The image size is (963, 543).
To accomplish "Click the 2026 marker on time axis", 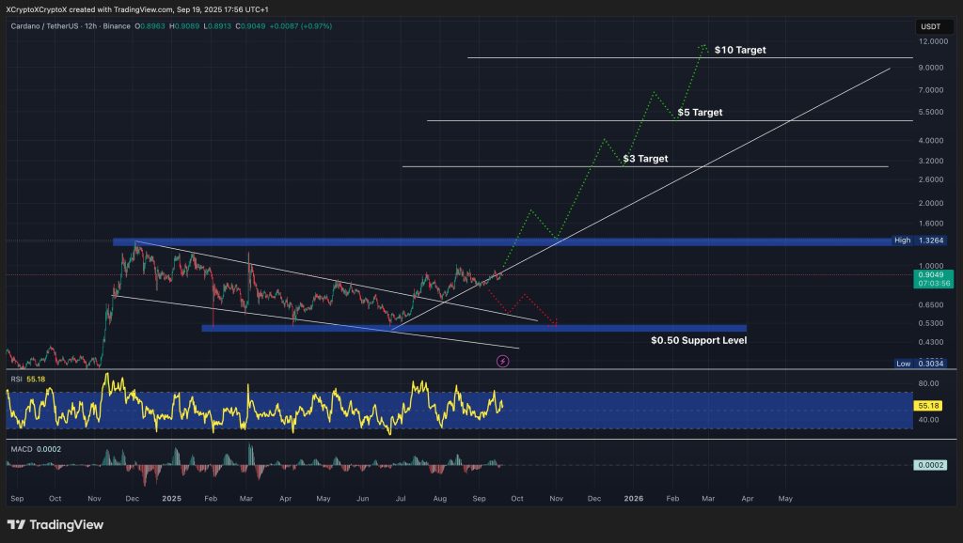I will (x=634, y=499).
